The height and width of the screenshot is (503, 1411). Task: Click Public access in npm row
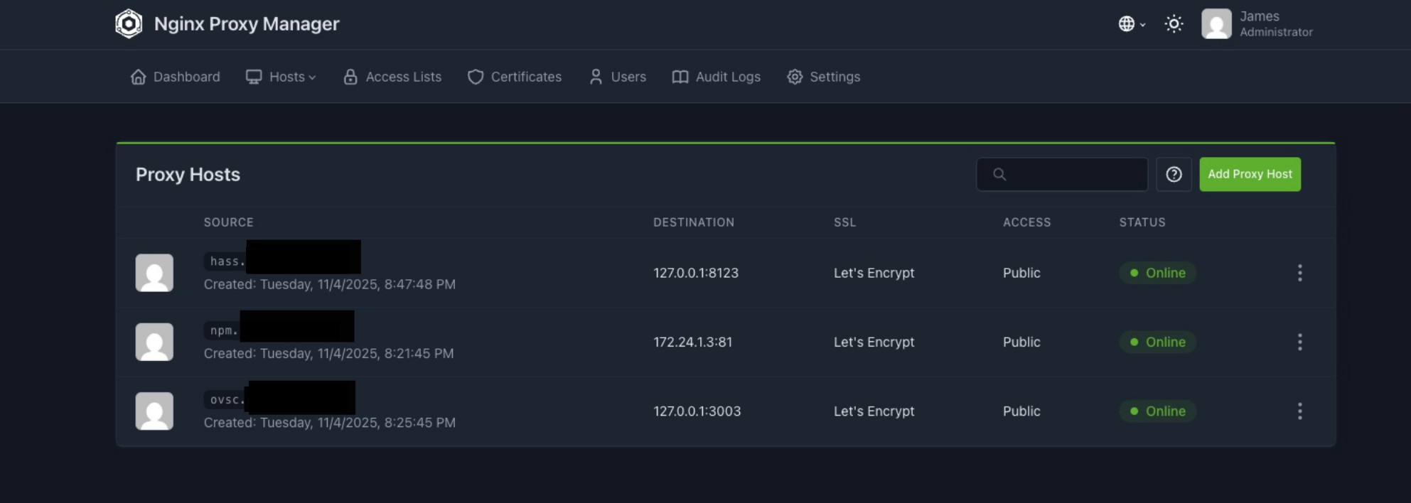coord(1021,342)
